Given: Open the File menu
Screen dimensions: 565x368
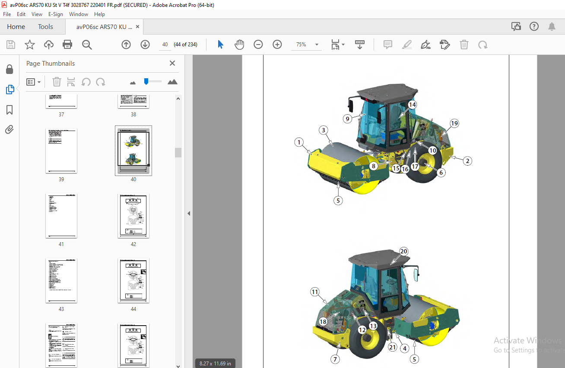Looking at the screenshot, I should click(7, 14).
